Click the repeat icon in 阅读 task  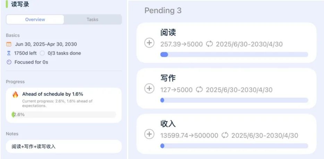point(209,44)
